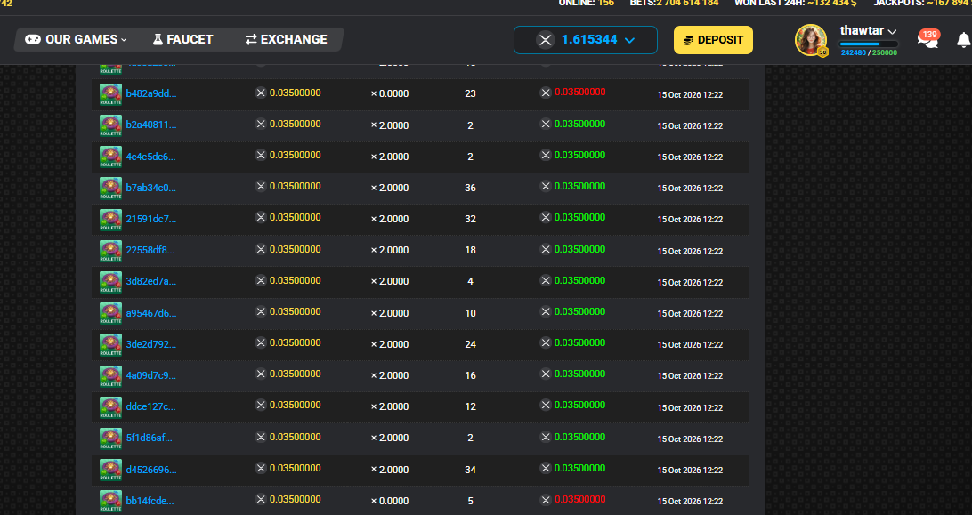Click the red loss amount in b482a9dd row

click(x=579, y=92)
